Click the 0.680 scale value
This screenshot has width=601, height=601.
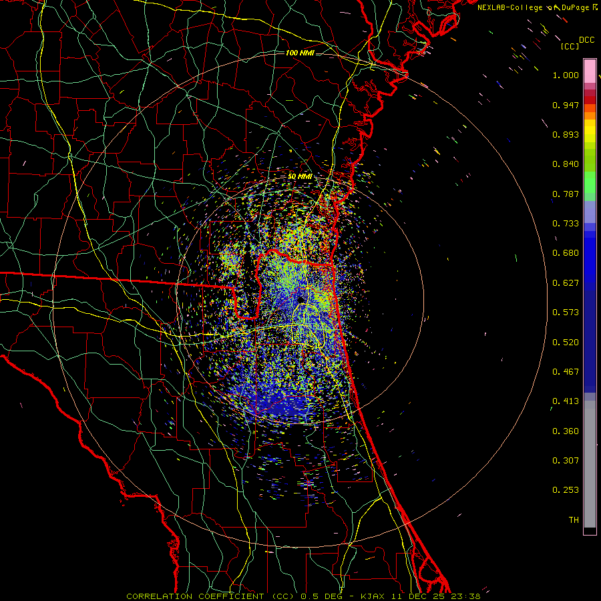[566, 253]
